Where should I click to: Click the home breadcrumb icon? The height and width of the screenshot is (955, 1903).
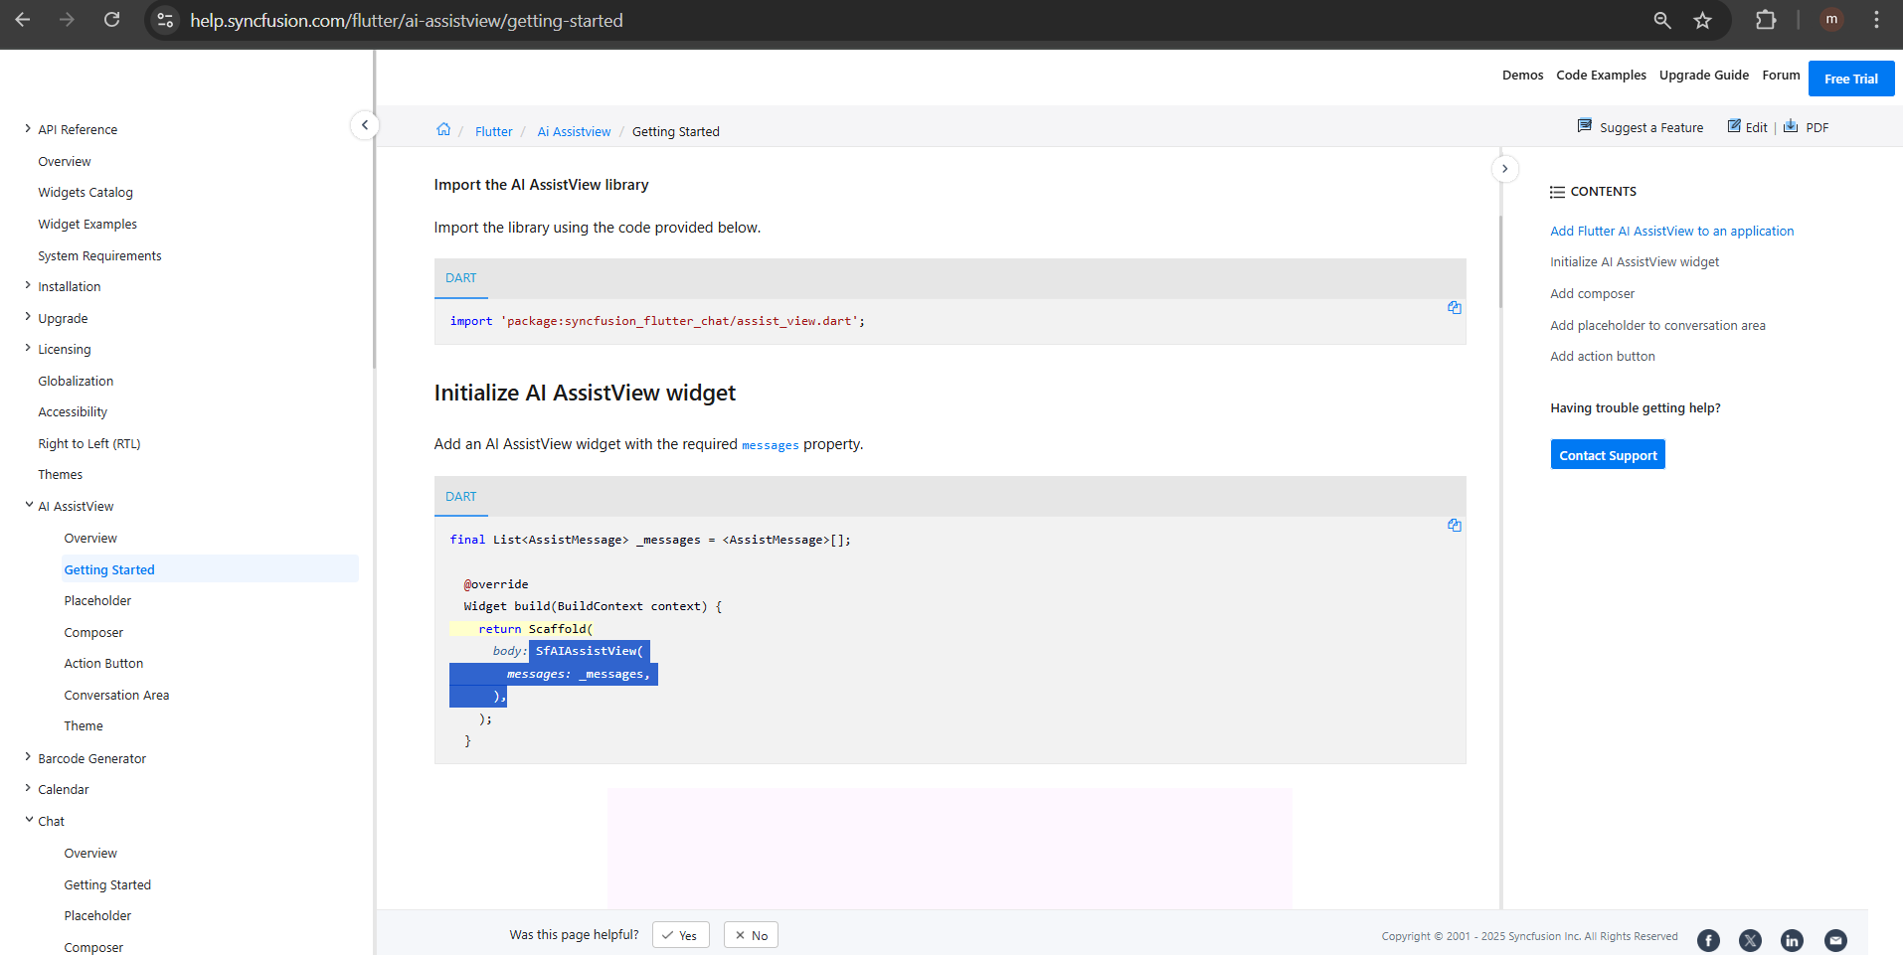point(443,130)
